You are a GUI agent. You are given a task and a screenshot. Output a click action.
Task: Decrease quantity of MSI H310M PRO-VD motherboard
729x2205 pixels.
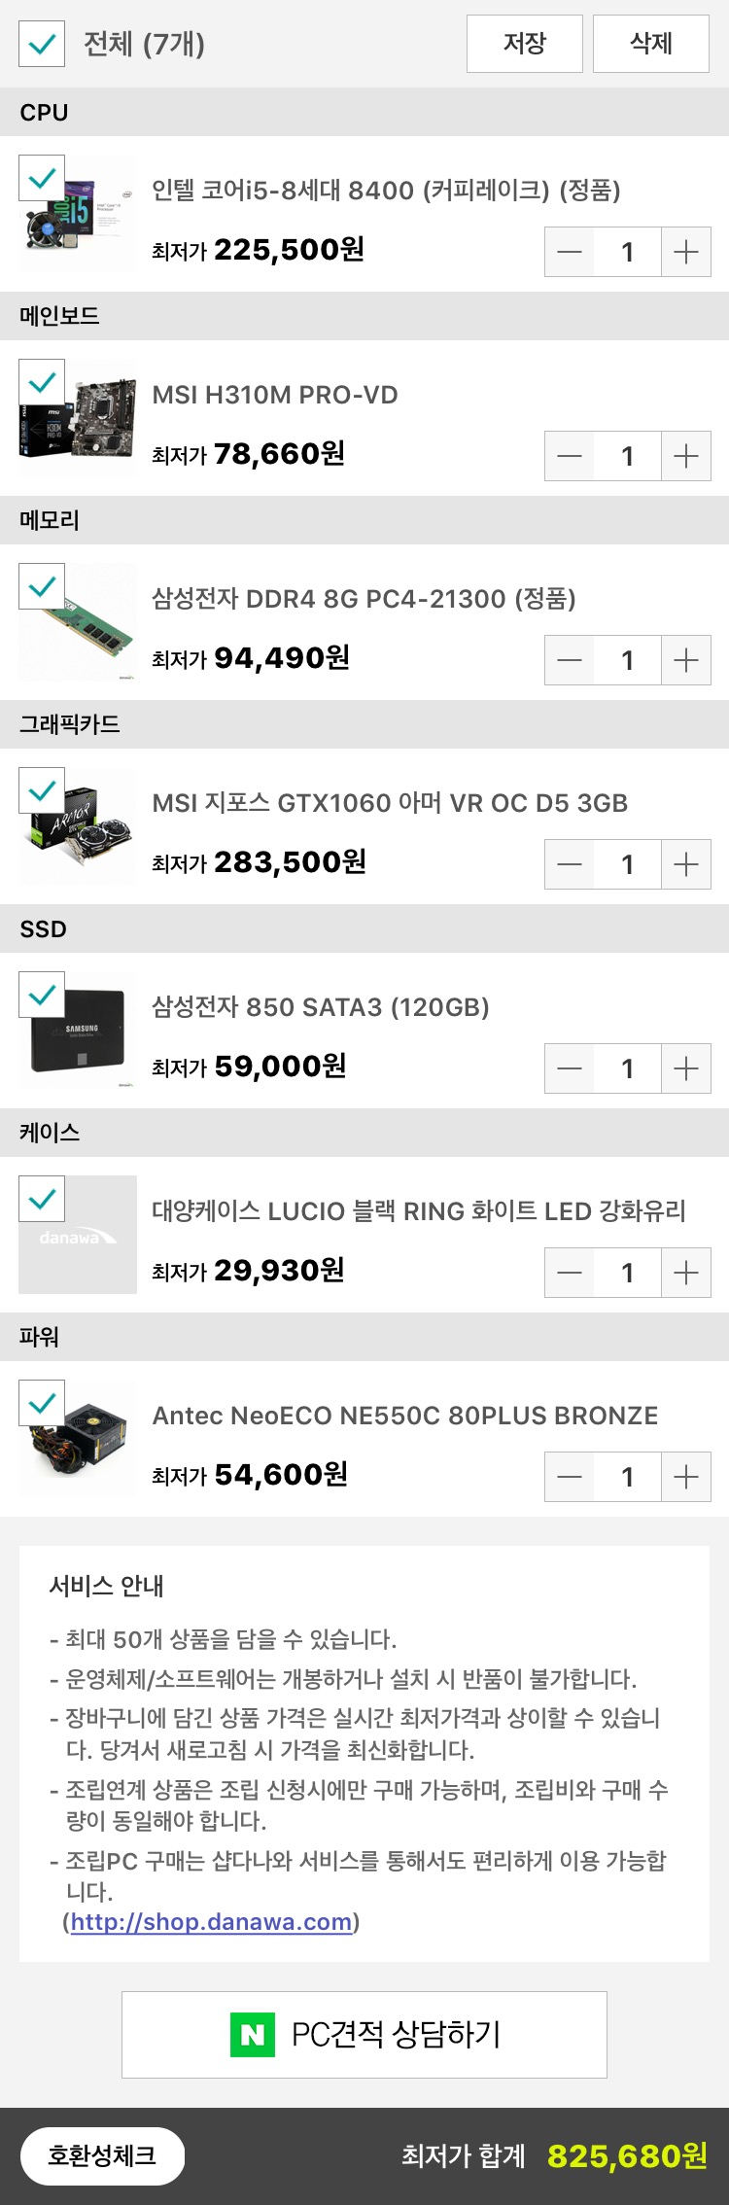click(x=570, y=456)
